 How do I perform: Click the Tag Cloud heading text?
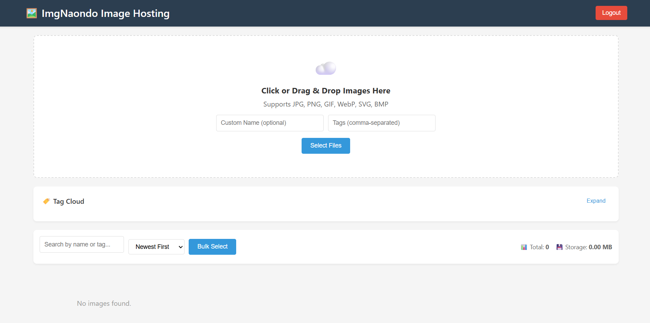point(69,201)
